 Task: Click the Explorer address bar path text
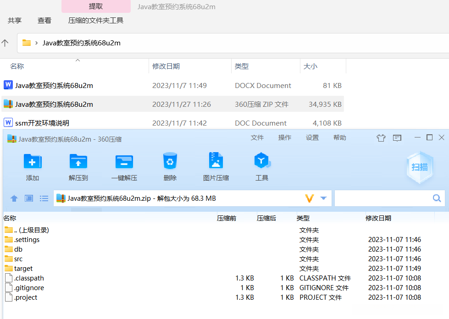click(x=82, y=43)
